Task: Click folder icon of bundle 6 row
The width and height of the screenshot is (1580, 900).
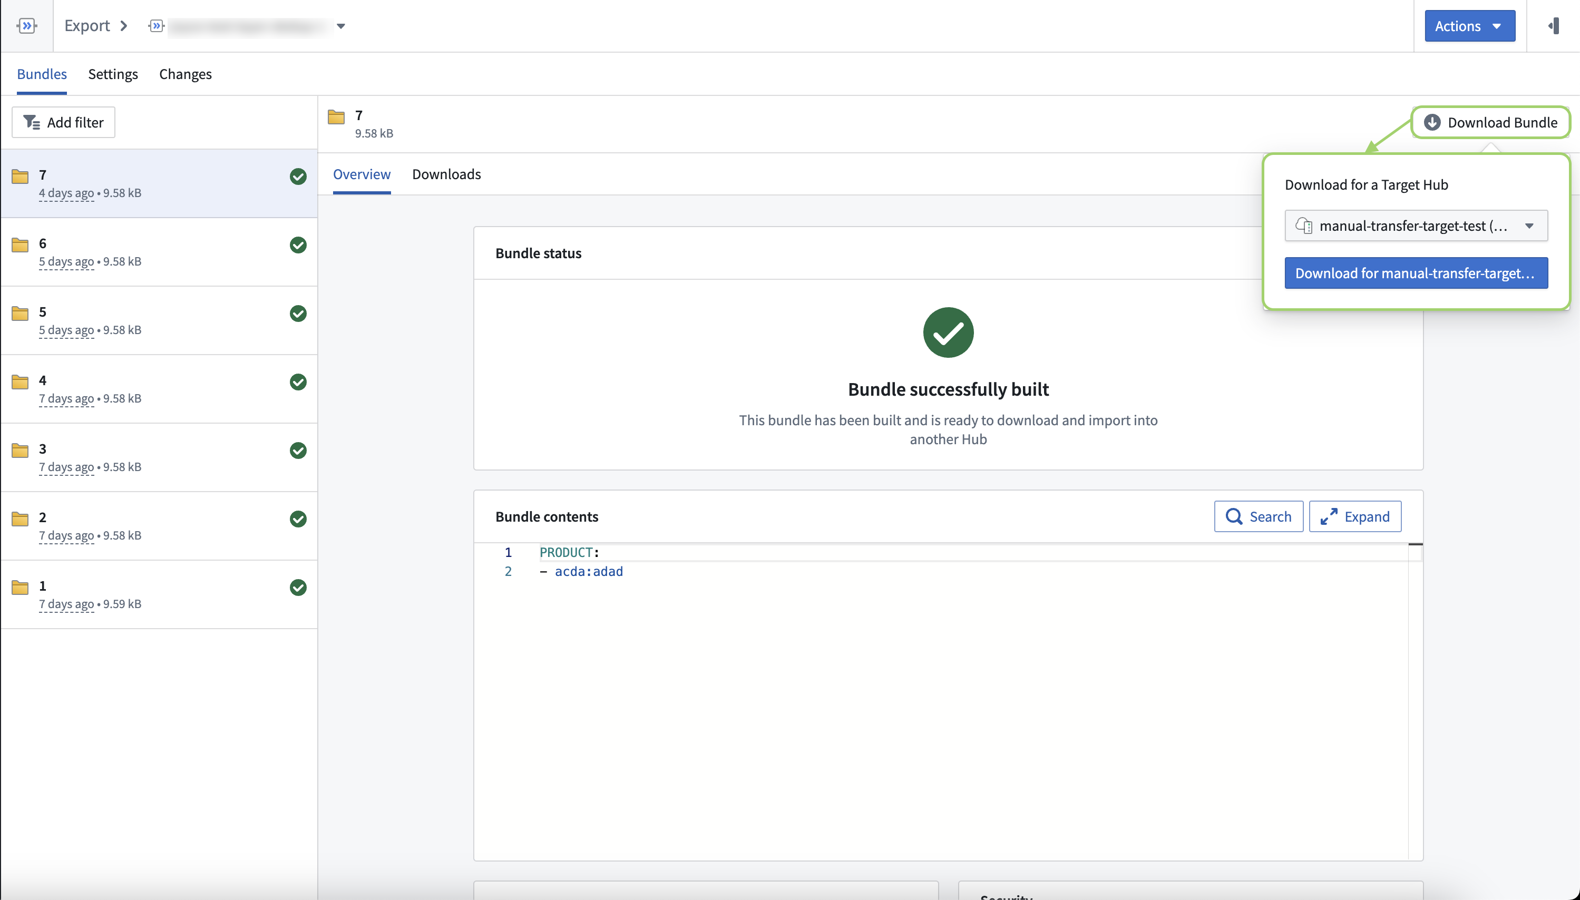Action: (x=20, y=245)
